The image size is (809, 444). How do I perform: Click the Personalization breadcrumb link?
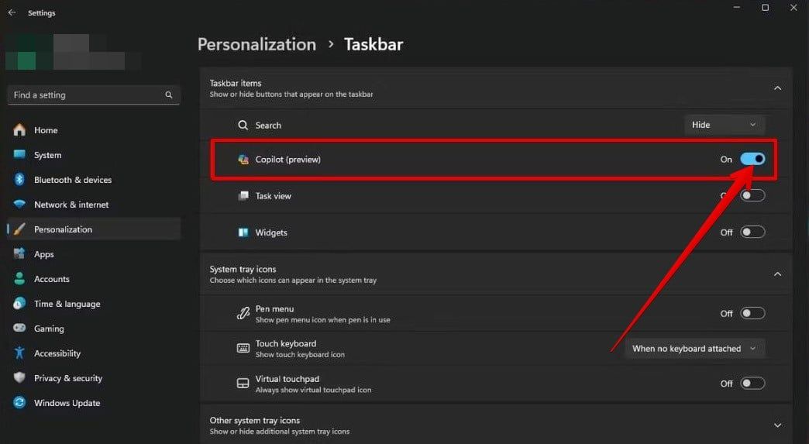tap(256, 44)
